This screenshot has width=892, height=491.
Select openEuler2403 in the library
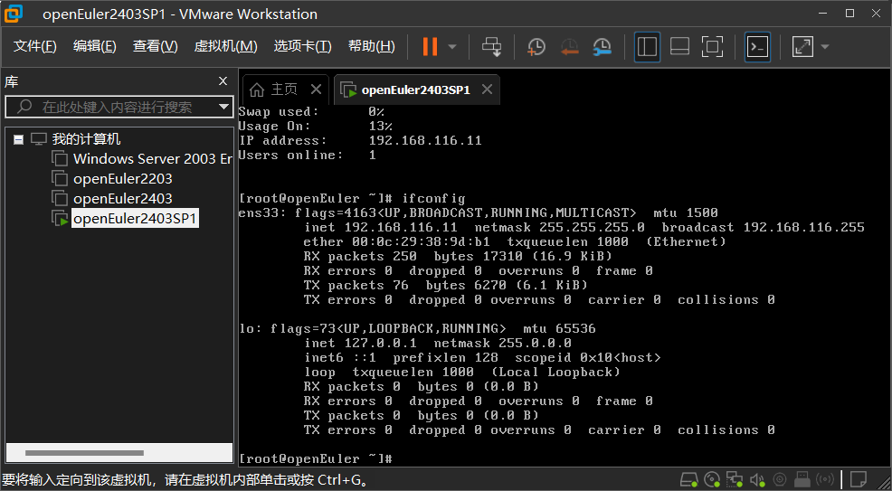123,198
